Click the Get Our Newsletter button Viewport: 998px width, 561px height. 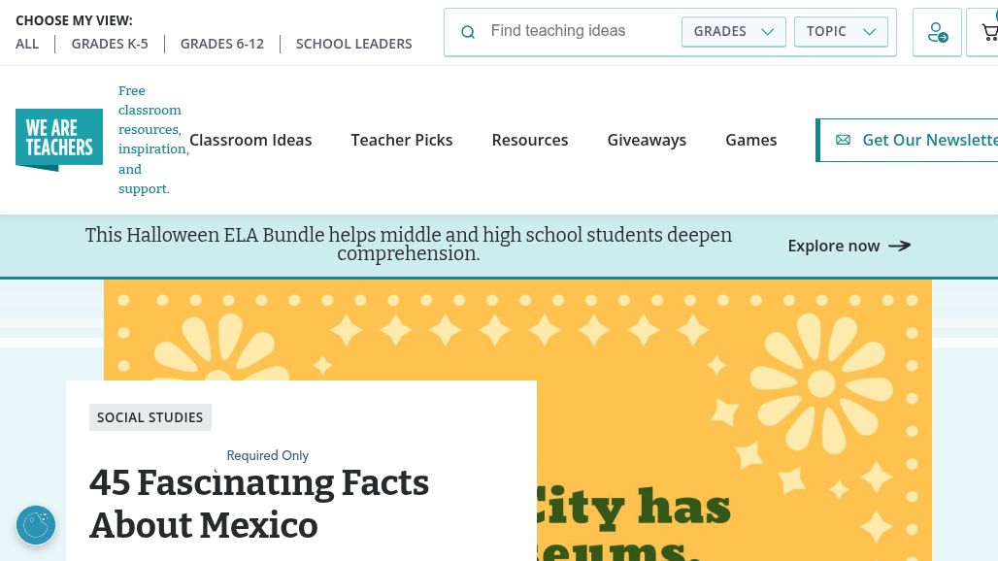908,140
